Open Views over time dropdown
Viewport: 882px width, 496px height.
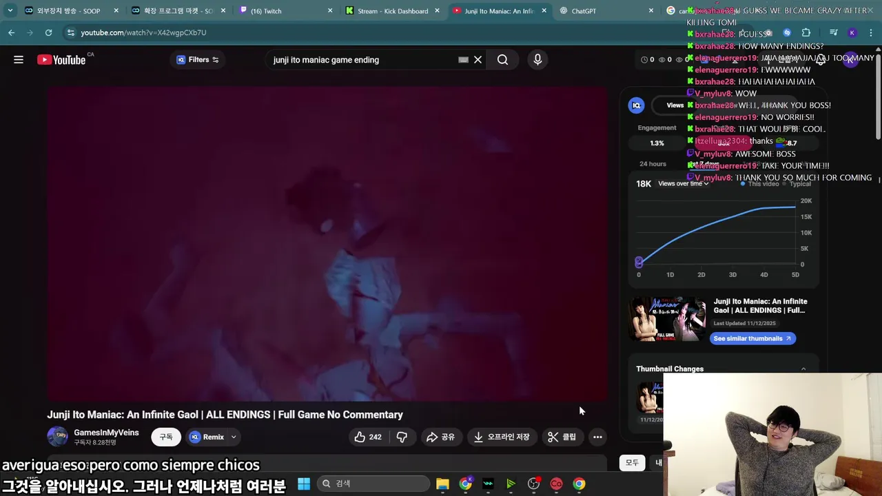click(683, 184)
